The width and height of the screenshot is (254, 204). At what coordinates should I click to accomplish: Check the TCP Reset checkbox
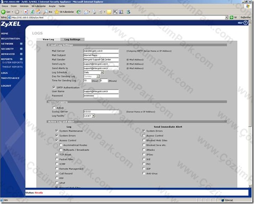(57, 154)
